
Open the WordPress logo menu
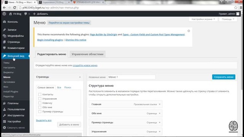point(4,14)
